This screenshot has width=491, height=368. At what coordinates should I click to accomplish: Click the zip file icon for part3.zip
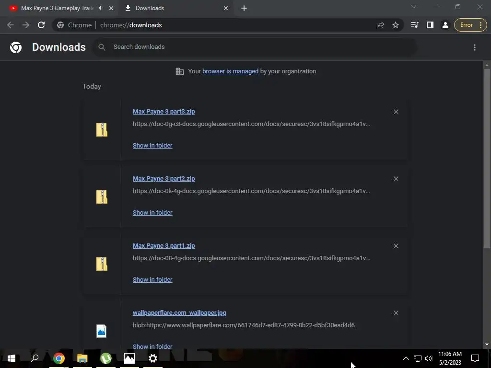pos(102,129)
